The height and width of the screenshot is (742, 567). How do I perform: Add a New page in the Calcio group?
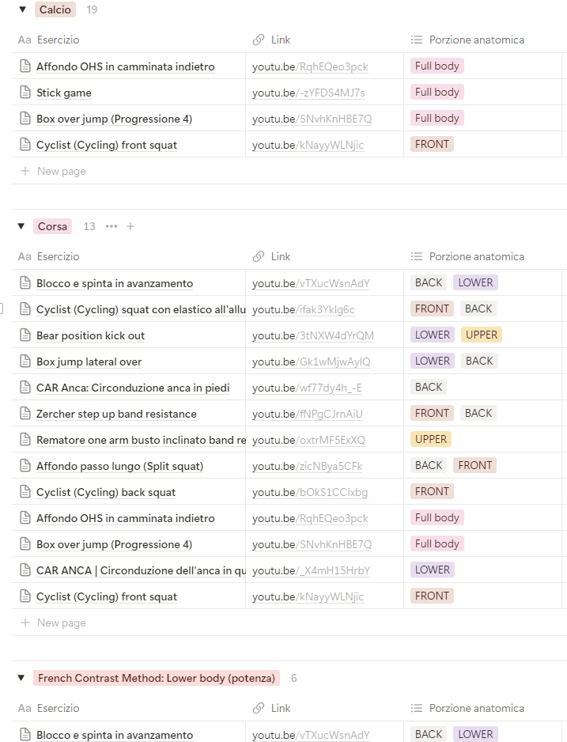click(x=54, y=171)
